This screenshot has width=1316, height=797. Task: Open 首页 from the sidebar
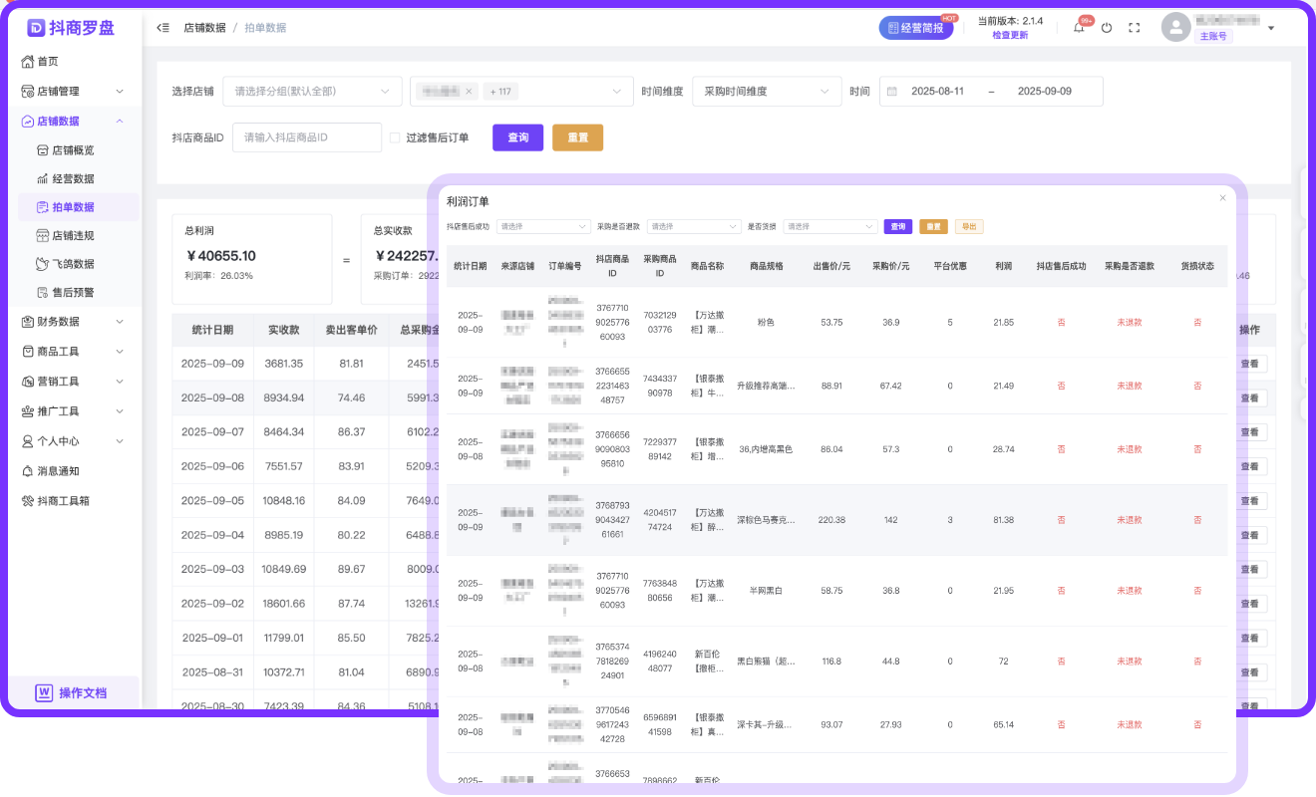pos(47,62)
